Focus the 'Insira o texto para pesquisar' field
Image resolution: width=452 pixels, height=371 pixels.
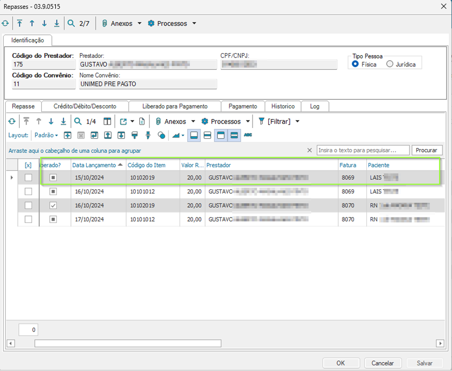point(363,150)
